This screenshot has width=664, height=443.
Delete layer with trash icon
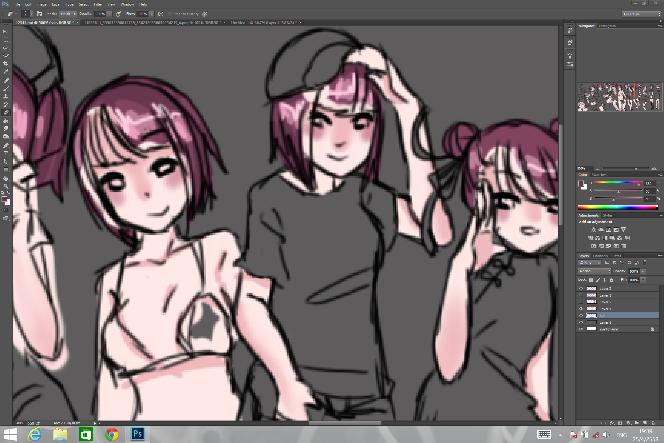pos(653,423)
